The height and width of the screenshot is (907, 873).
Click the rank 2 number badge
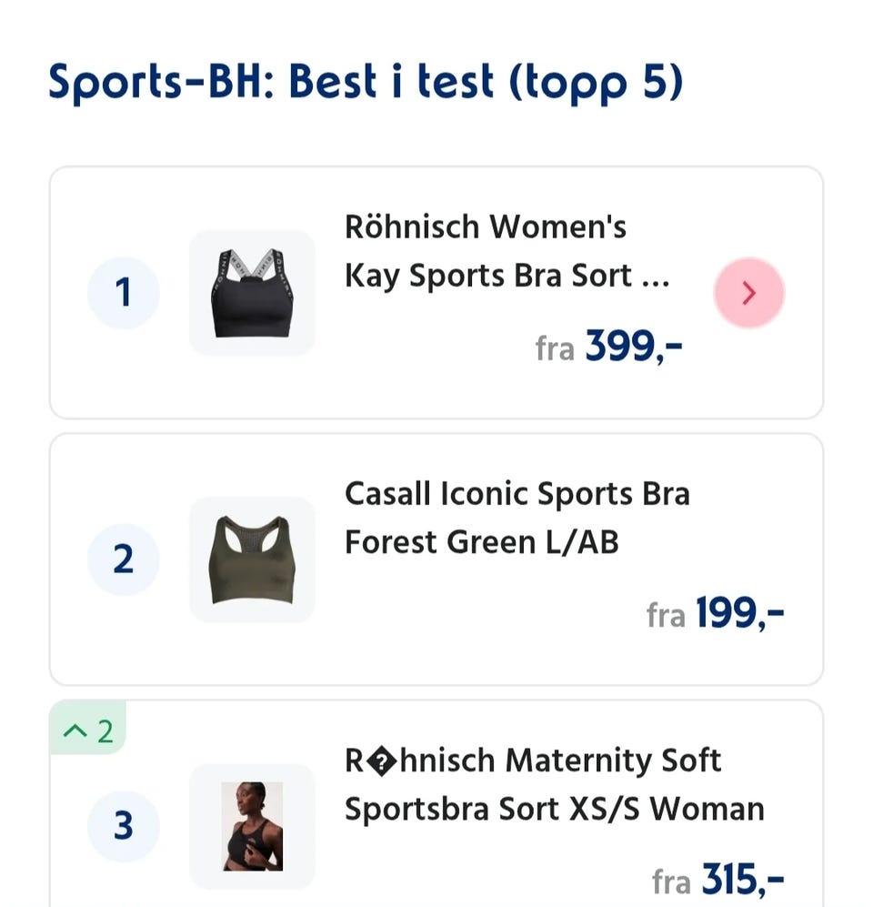[124, 559]
